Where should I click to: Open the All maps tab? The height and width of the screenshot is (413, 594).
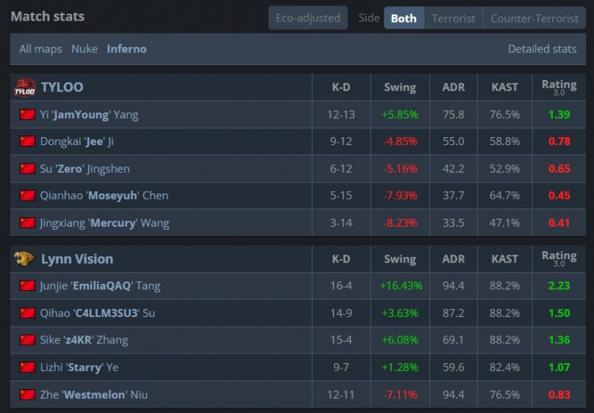click(40, 49)
